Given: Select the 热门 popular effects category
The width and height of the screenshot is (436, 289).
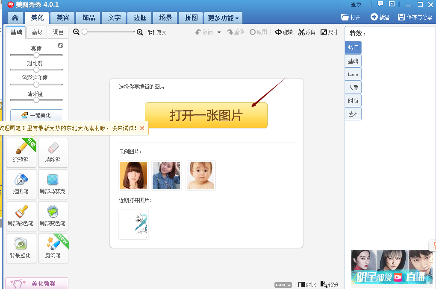Looking at the screenshot, I should [353, 48].
